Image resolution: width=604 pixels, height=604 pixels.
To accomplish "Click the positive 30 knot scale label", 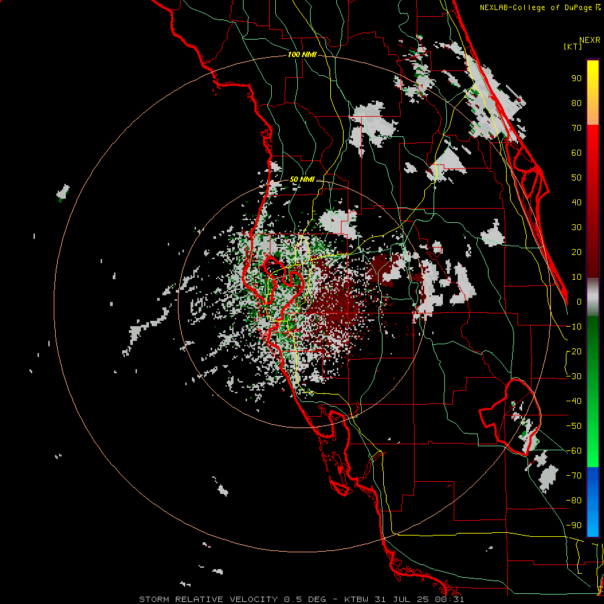I will click(x=576, y=228).
